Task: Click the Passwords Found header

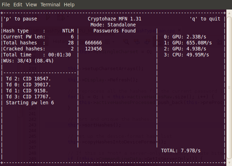Action: point(114,31)
